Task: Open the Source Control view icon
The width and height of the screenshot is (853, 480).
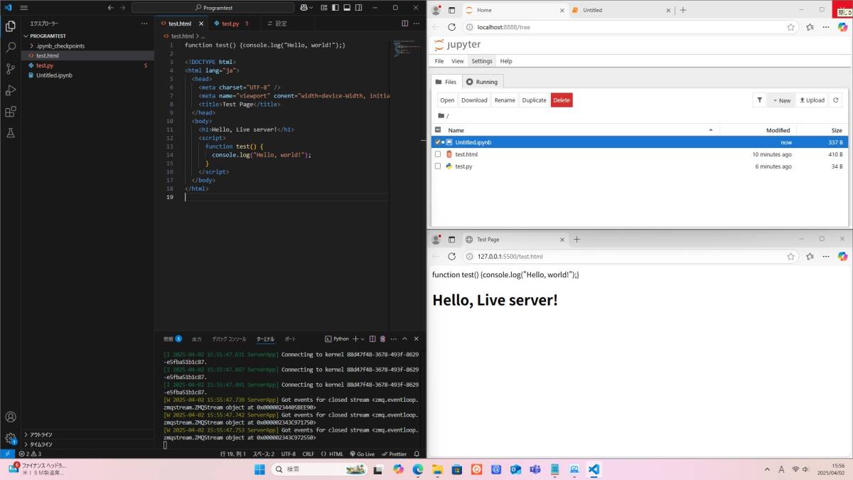Action: click(11, 69)
